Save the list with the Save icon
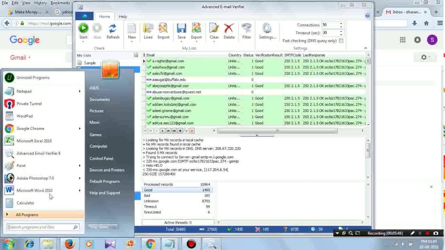The width and height of the screenshot is (445, 250). [x=181, y=28]
